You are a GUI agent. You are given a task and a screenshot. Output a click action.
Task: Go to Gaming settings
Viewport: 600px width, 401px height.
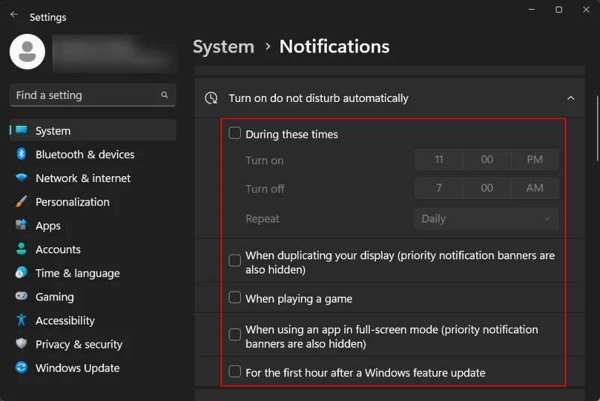coord(92,296)
